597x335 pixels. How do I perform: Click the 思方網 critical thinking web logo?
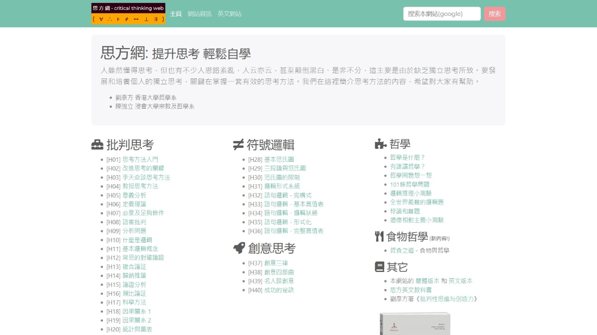pyautogui.click(x=128, y=14)
